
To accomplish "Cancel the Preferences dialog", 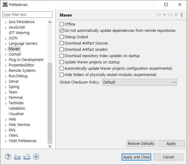I will (x=168, y=157).
